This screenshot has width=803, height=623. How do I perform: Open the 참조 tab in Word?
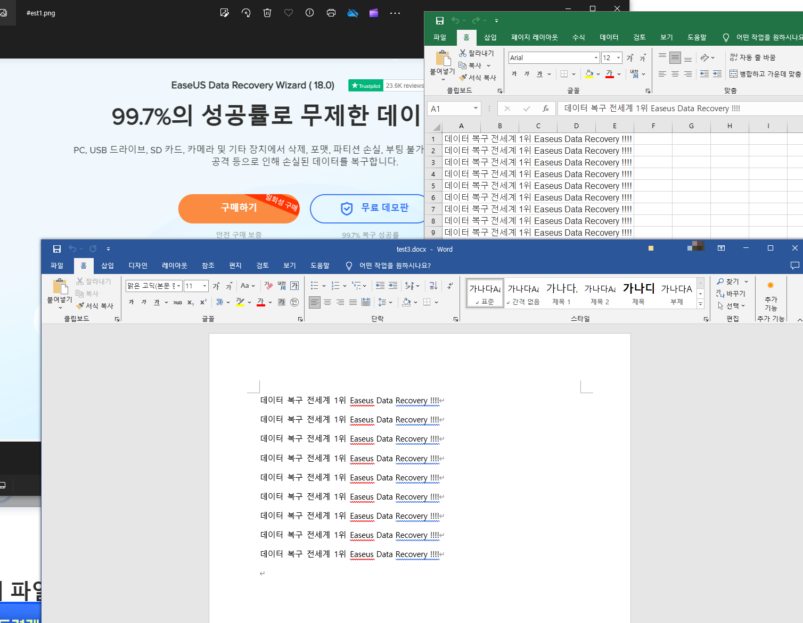[208, 265]
